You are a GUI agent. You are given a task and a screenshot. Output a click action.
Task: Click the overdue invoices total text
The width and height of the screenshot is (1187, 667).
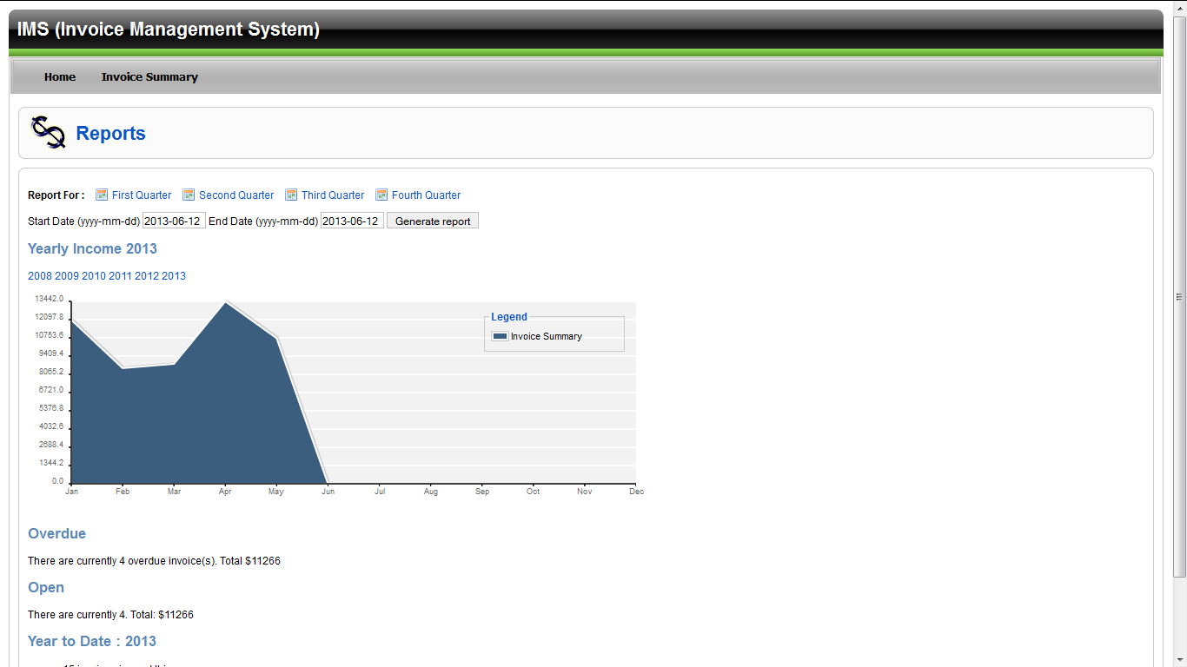coord(154,561)
